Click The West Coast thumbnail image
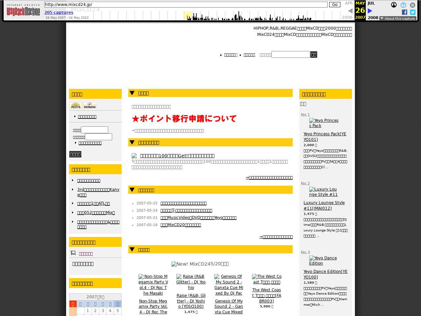Screen dimensions: 421x316 coord(267,279)
